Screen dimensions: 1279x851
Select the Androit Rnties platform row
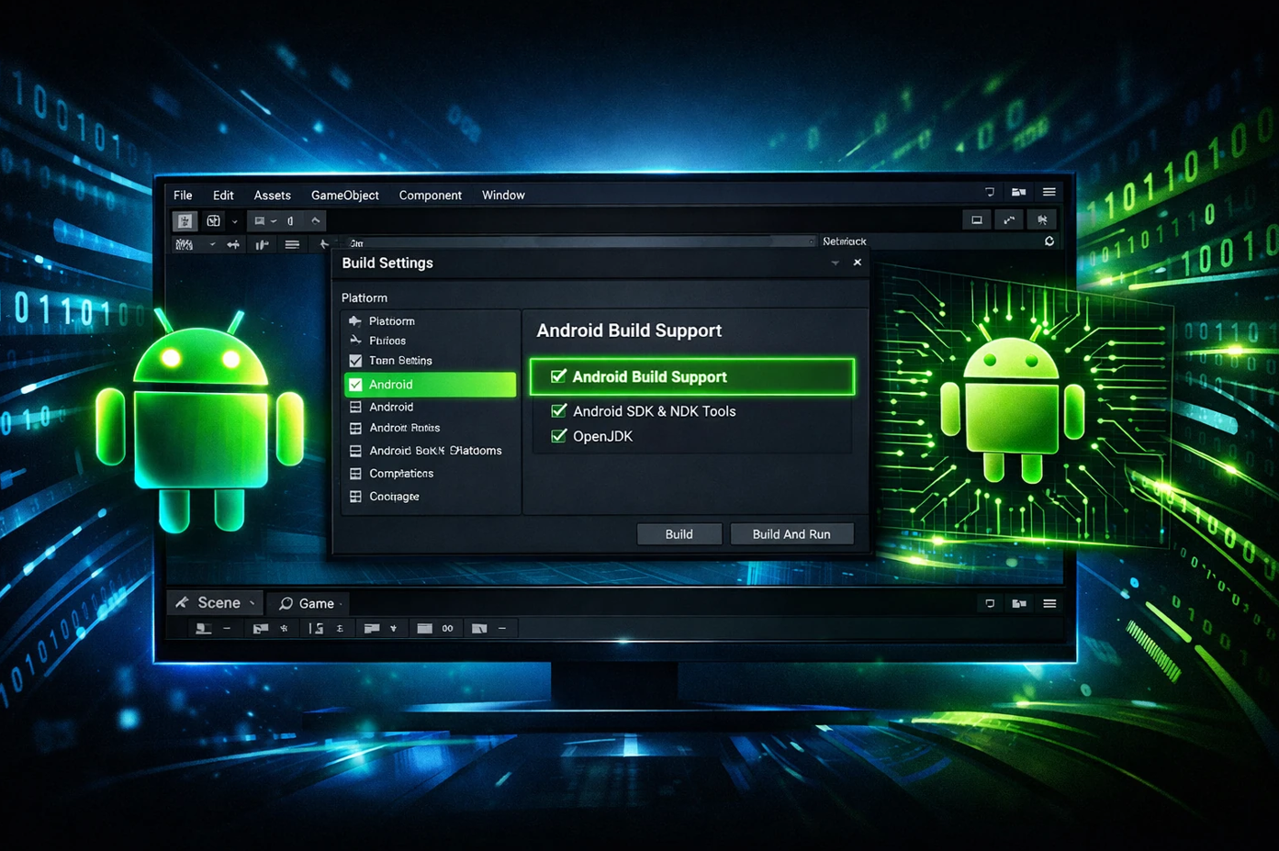[430, 428]
